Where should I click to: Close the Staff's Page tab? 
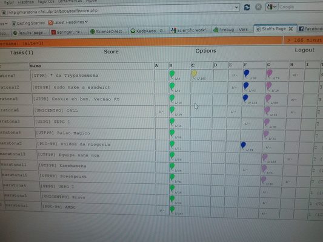pos(291,29)
